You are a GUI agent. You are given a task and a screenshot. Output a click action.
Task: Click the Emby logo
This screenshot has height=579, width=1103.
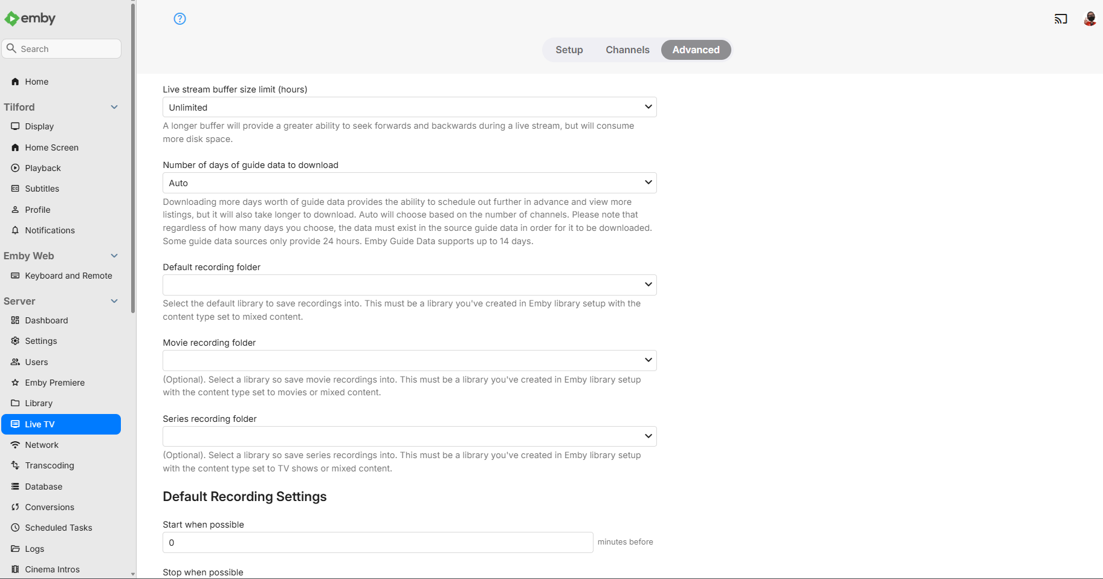point(30,19)
